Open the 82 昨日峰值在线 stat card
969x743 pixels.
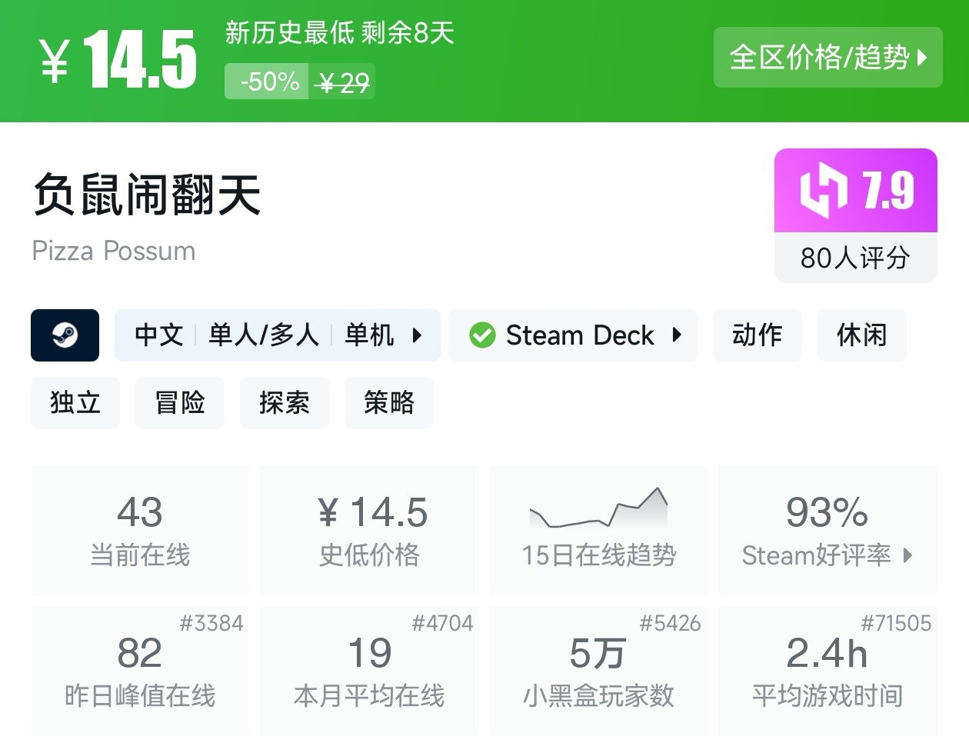point(140,671)
